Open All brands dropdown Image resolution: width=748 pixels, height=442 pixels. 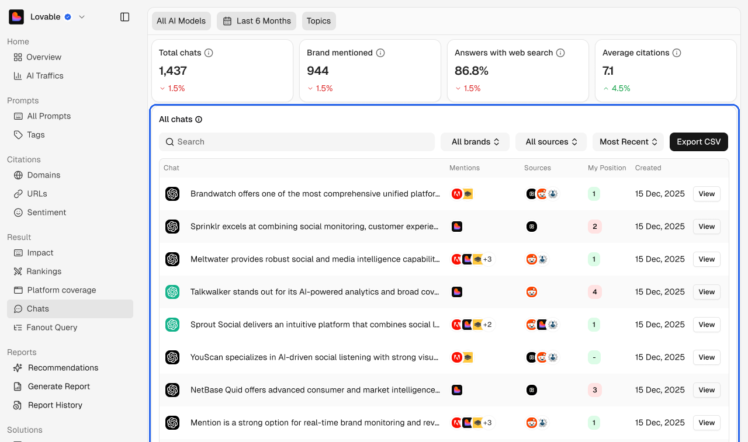(x=475, y=142)
